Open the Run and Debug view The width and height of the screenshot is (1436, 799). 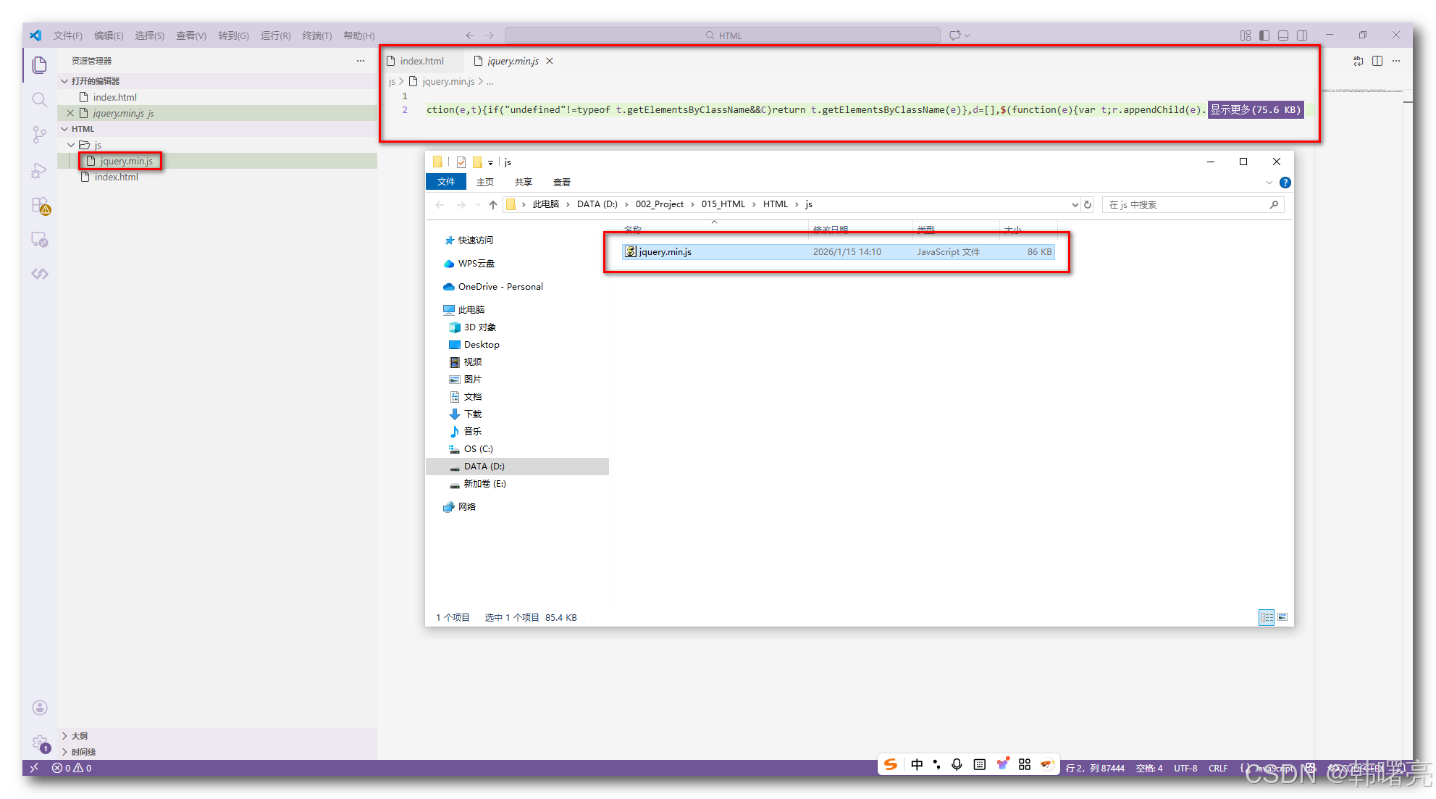(x=40, y=170)
